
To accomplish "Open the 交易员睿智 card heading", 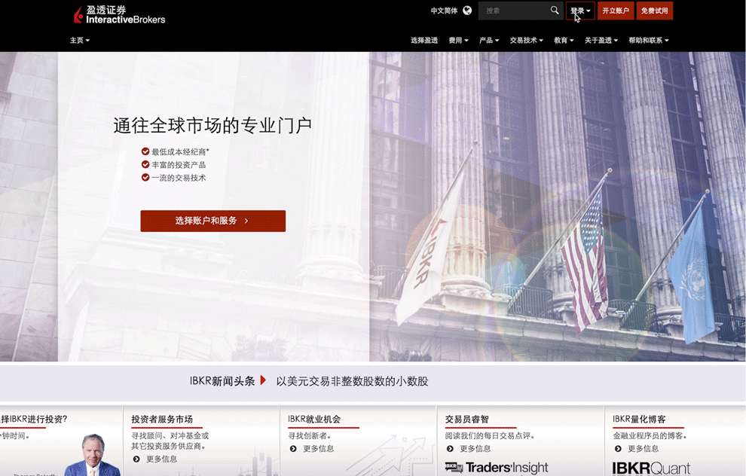I will pos(466,419).
